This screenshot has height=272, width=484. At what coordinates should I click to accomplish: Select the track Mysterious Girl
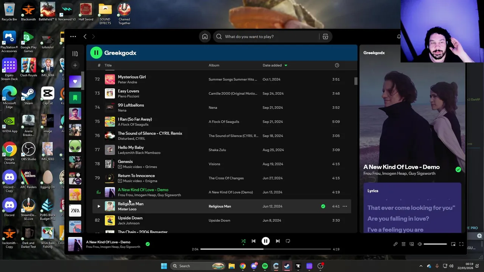(x=132, y=77)
